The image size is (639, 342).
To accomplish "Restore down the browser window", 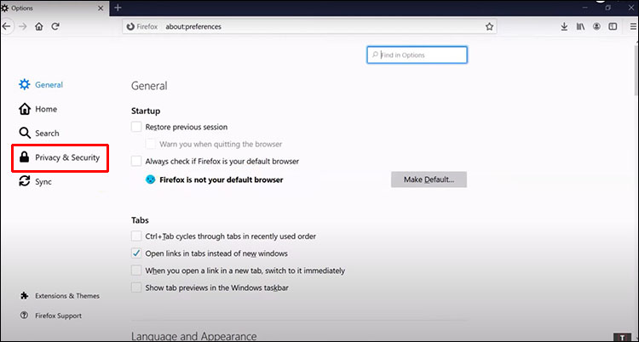I will [608, 8].
